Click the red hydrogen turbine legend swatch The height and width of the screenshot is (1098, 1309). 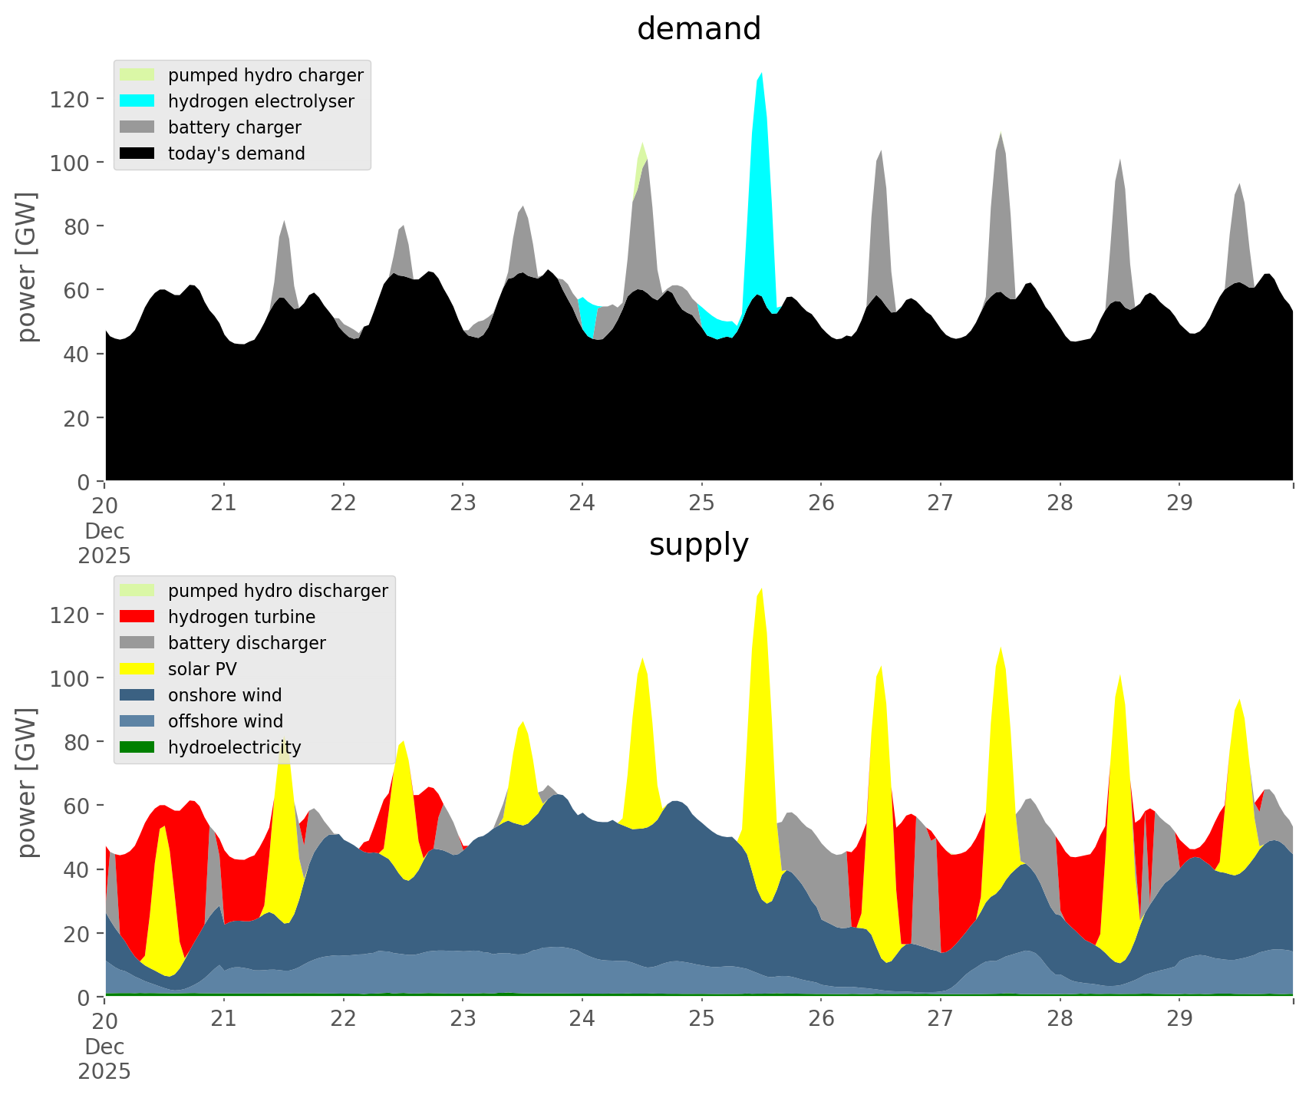(137, 617)
